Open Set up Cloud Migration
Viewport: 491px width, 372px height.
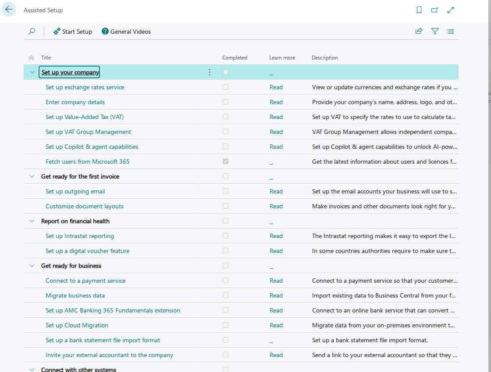pyautogui.click(x=77, y=326)
